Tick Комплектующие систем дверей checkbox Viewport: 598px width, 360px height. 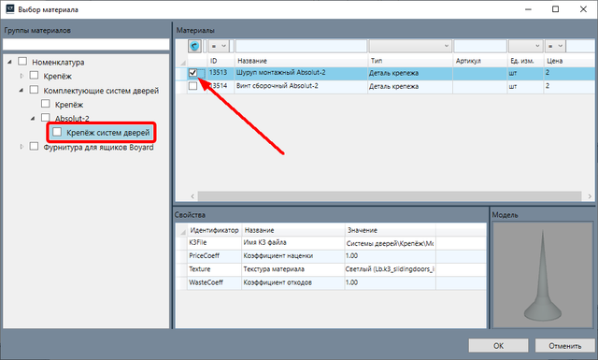34,90
